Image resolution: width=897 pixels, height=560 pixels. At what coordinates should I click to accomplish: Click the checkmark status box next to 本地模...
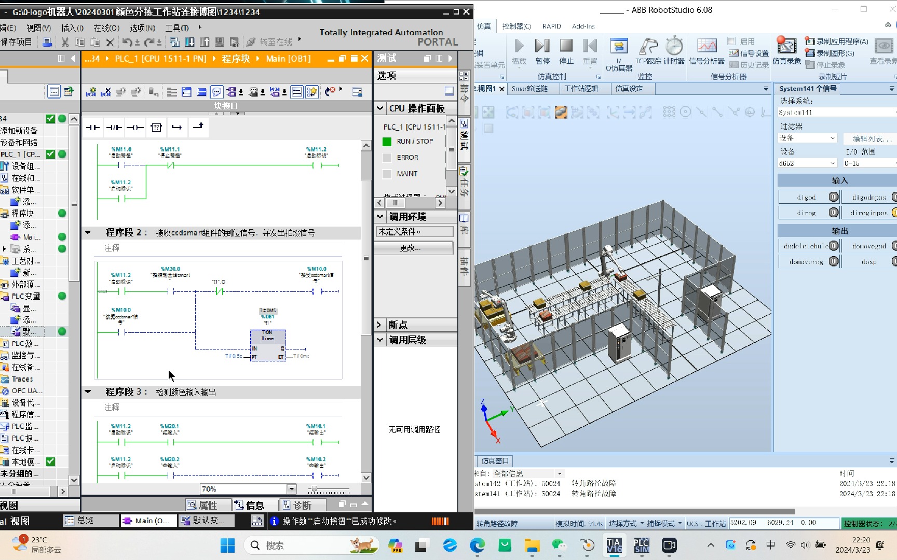click(x=50, y=461)
